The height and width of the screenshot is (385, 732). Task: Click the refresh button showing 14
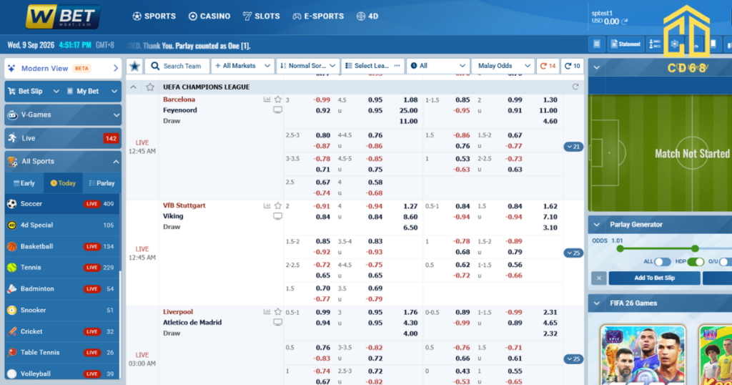point(548,66)
